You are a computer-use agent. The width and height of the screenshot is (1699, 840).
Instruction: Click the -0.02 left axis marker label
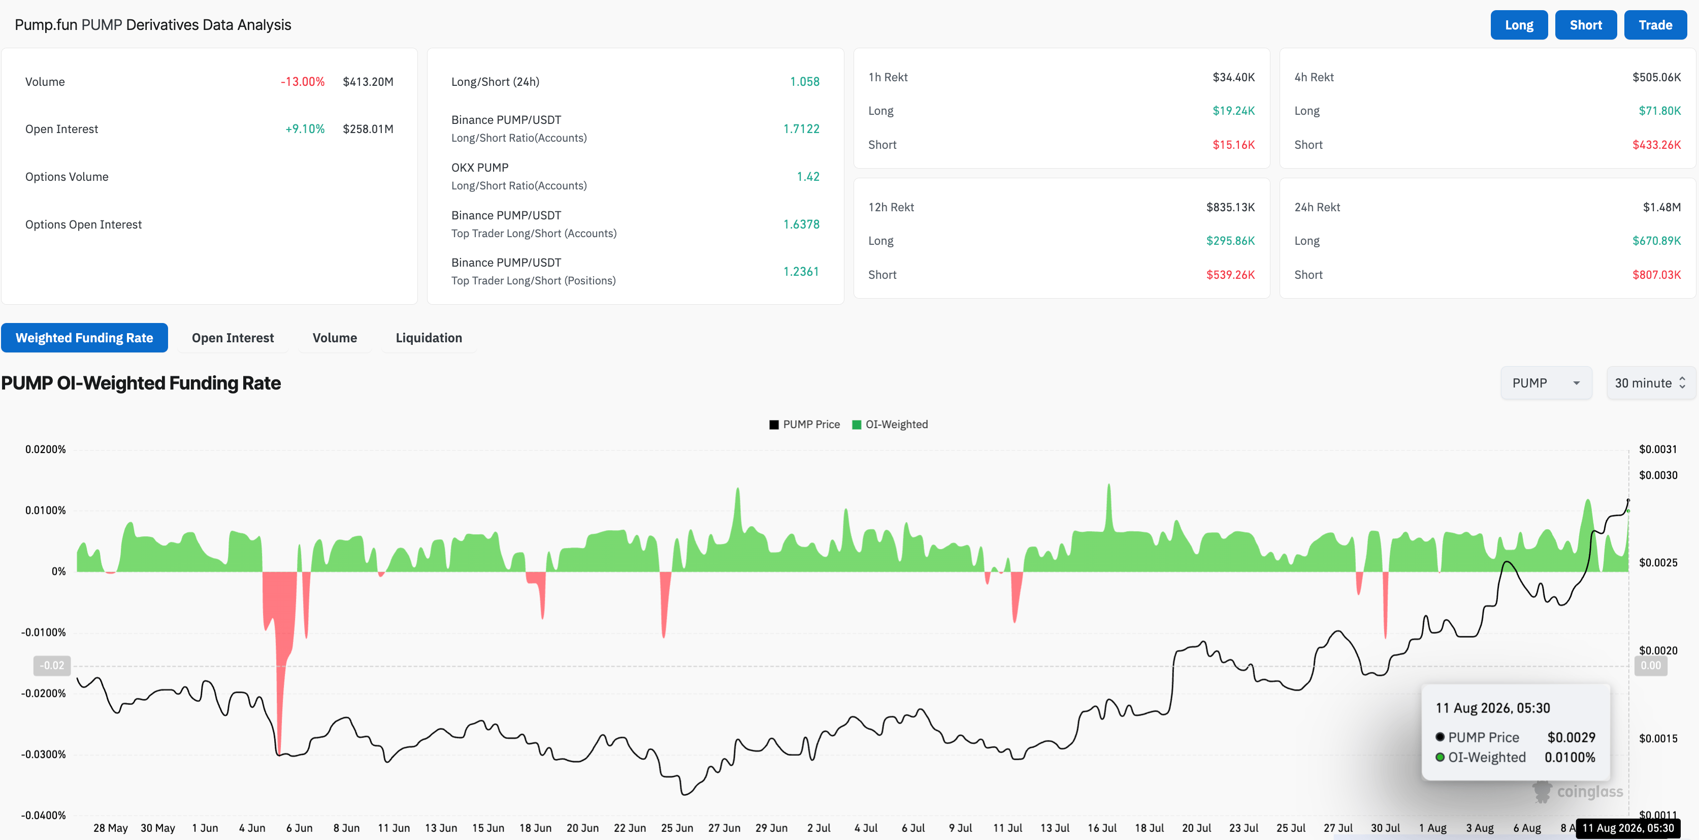[x=52, y=666]
